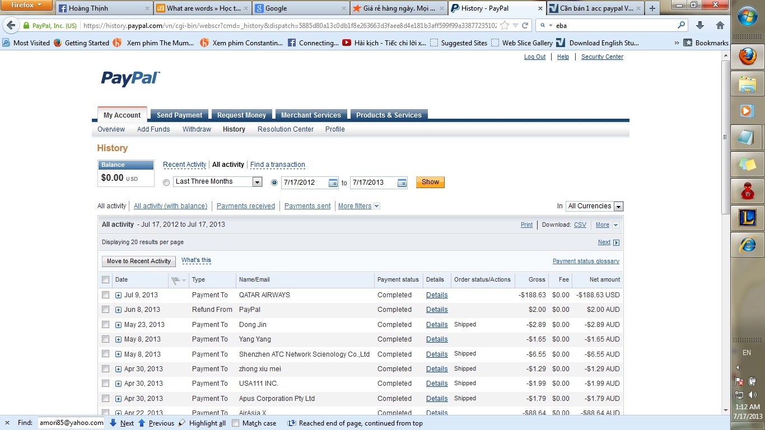Viewport: 765px width, 430px height.
Task: Check the Refund From PayPal row checkbox
Action: [x=106, y=310]
